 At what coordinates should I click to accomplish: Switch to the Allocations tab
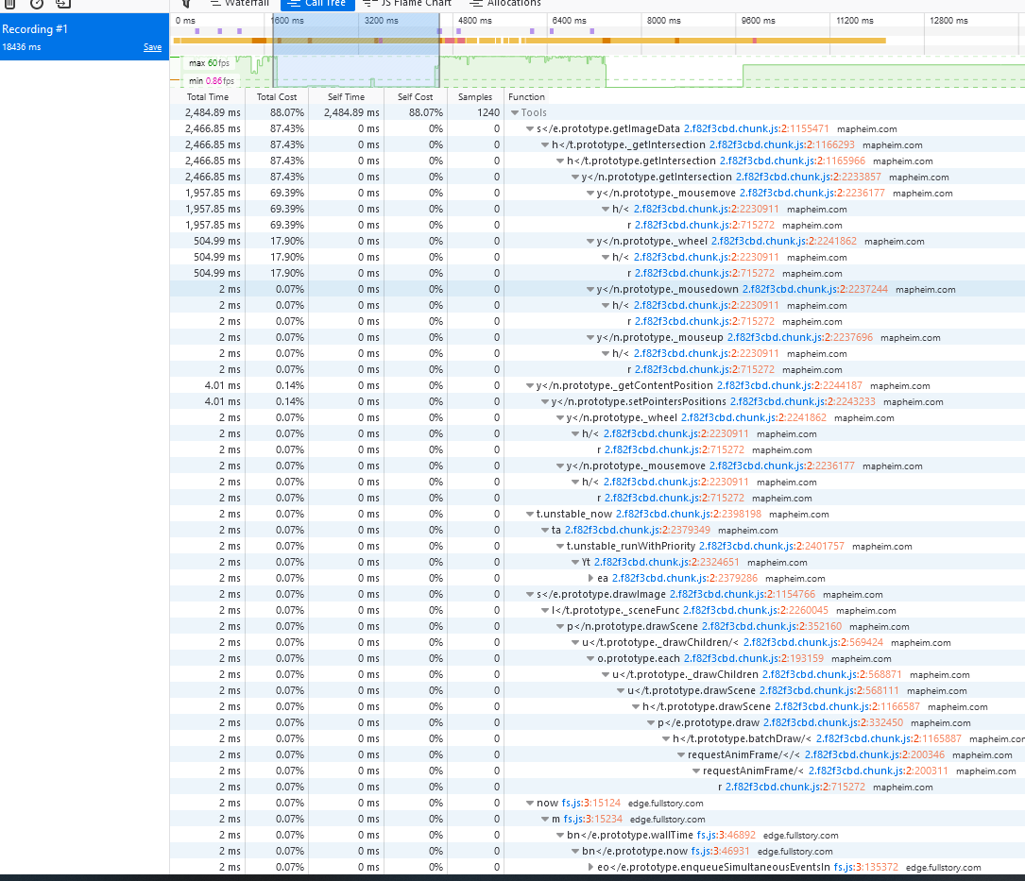(x=504, y=4)
